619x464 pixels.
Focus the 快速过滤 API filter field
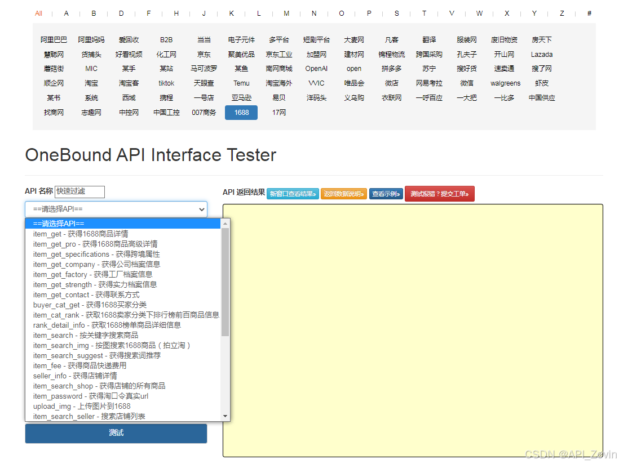click(x=79, y=191)
